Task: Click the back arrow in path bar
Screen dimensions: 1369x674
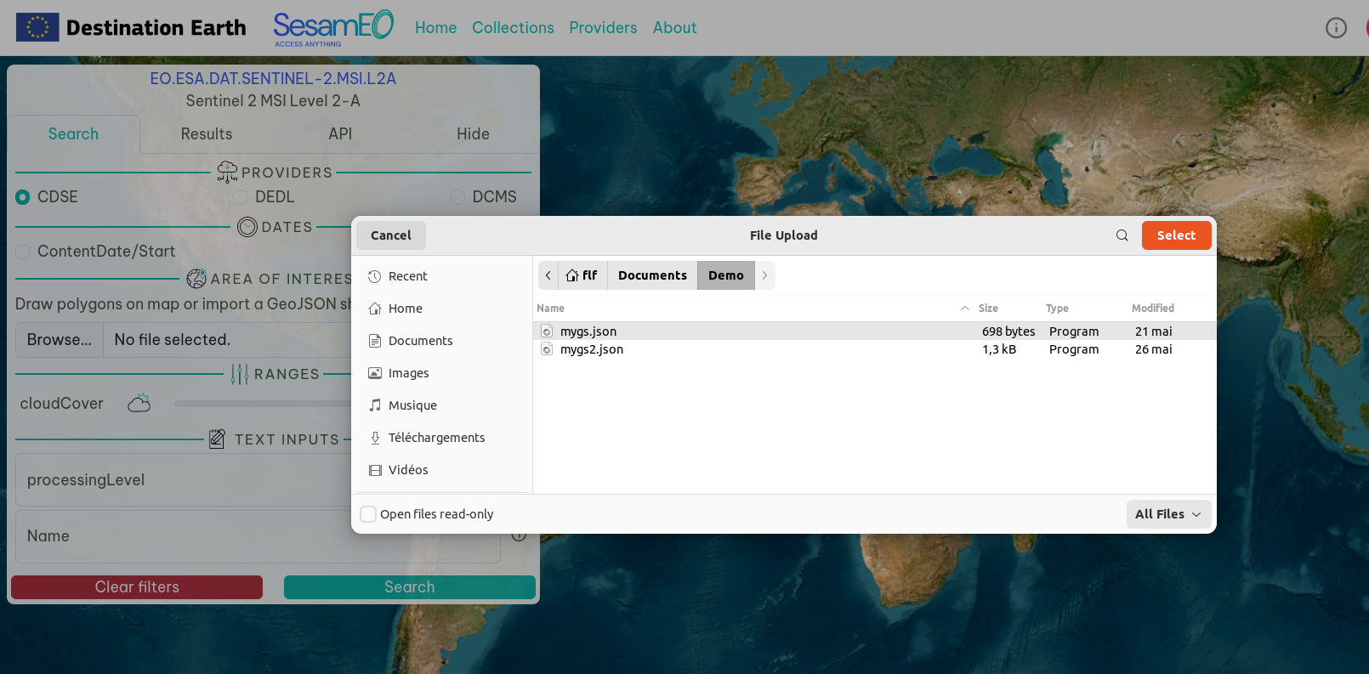Action: point(548,275)
